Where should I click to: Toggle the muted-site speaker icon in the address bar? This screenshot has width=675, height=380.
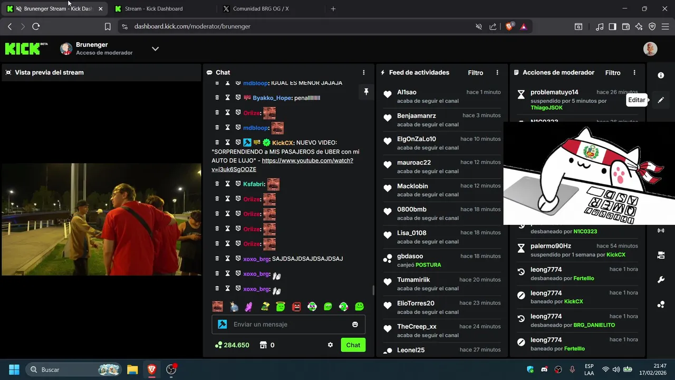pyautogui.click(x=479, y=26)
